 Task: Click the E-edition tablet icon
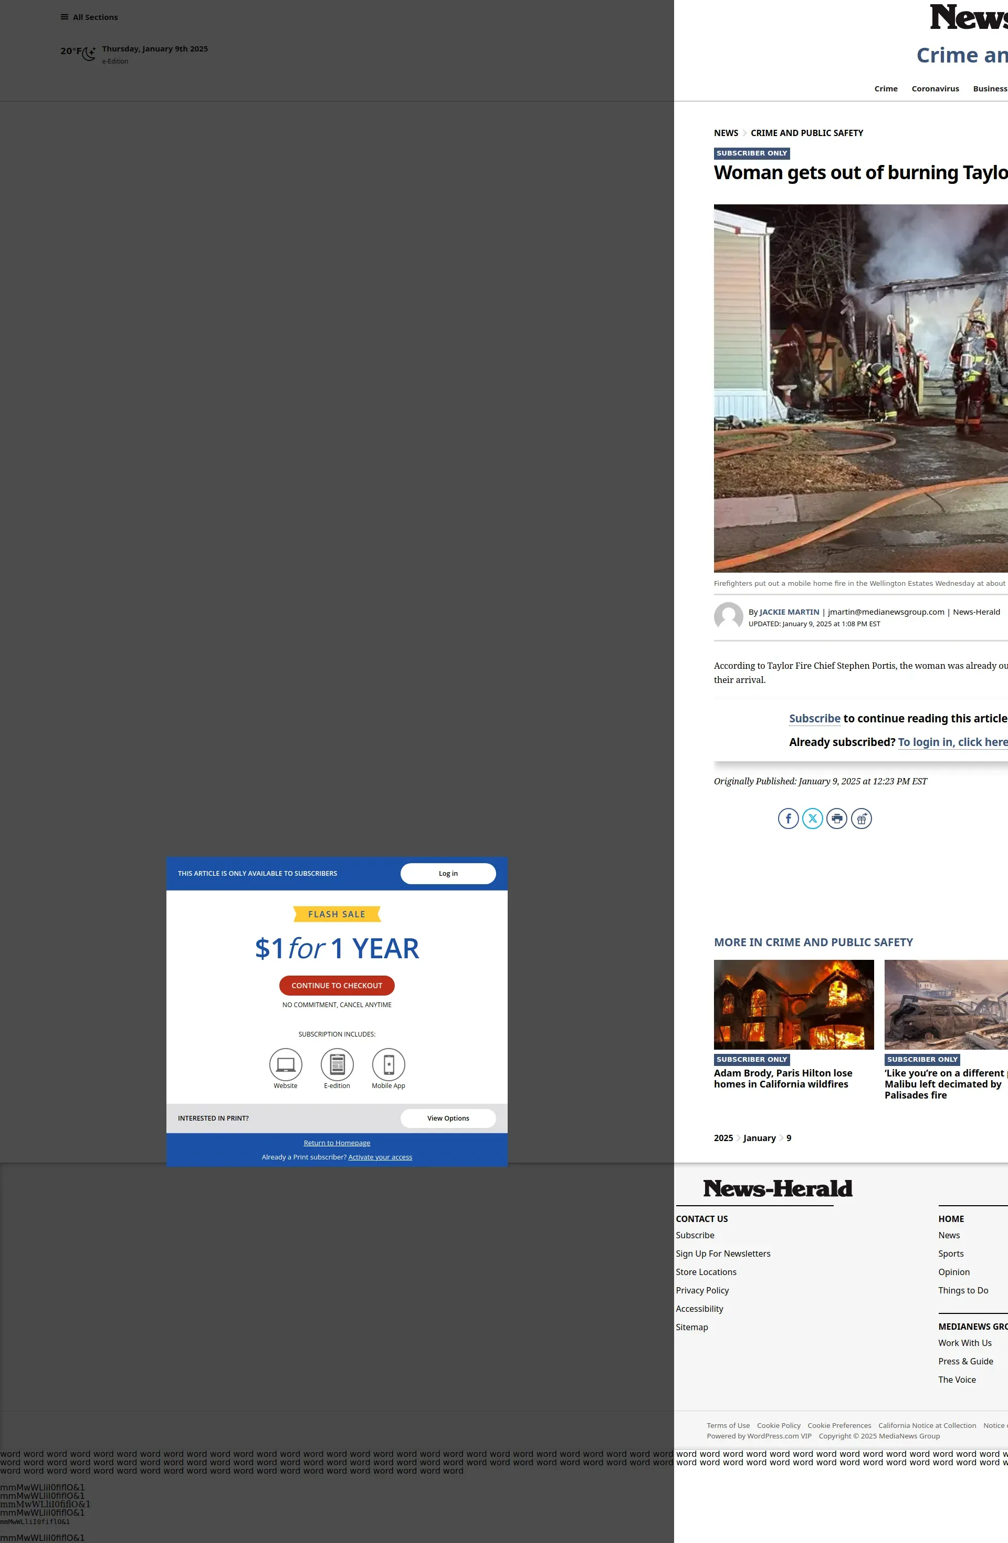337,1064
